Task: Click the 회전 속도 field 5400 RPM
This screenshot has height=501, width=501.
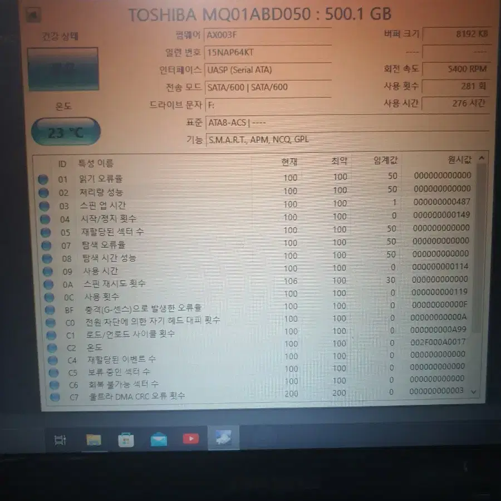Action: pyautogui.click(x=456, y=68)
